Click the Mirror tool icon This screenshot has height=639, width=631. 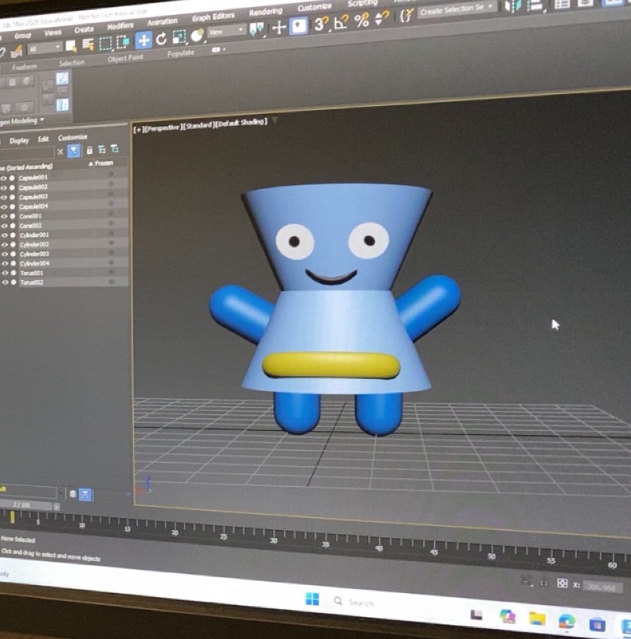512,6
